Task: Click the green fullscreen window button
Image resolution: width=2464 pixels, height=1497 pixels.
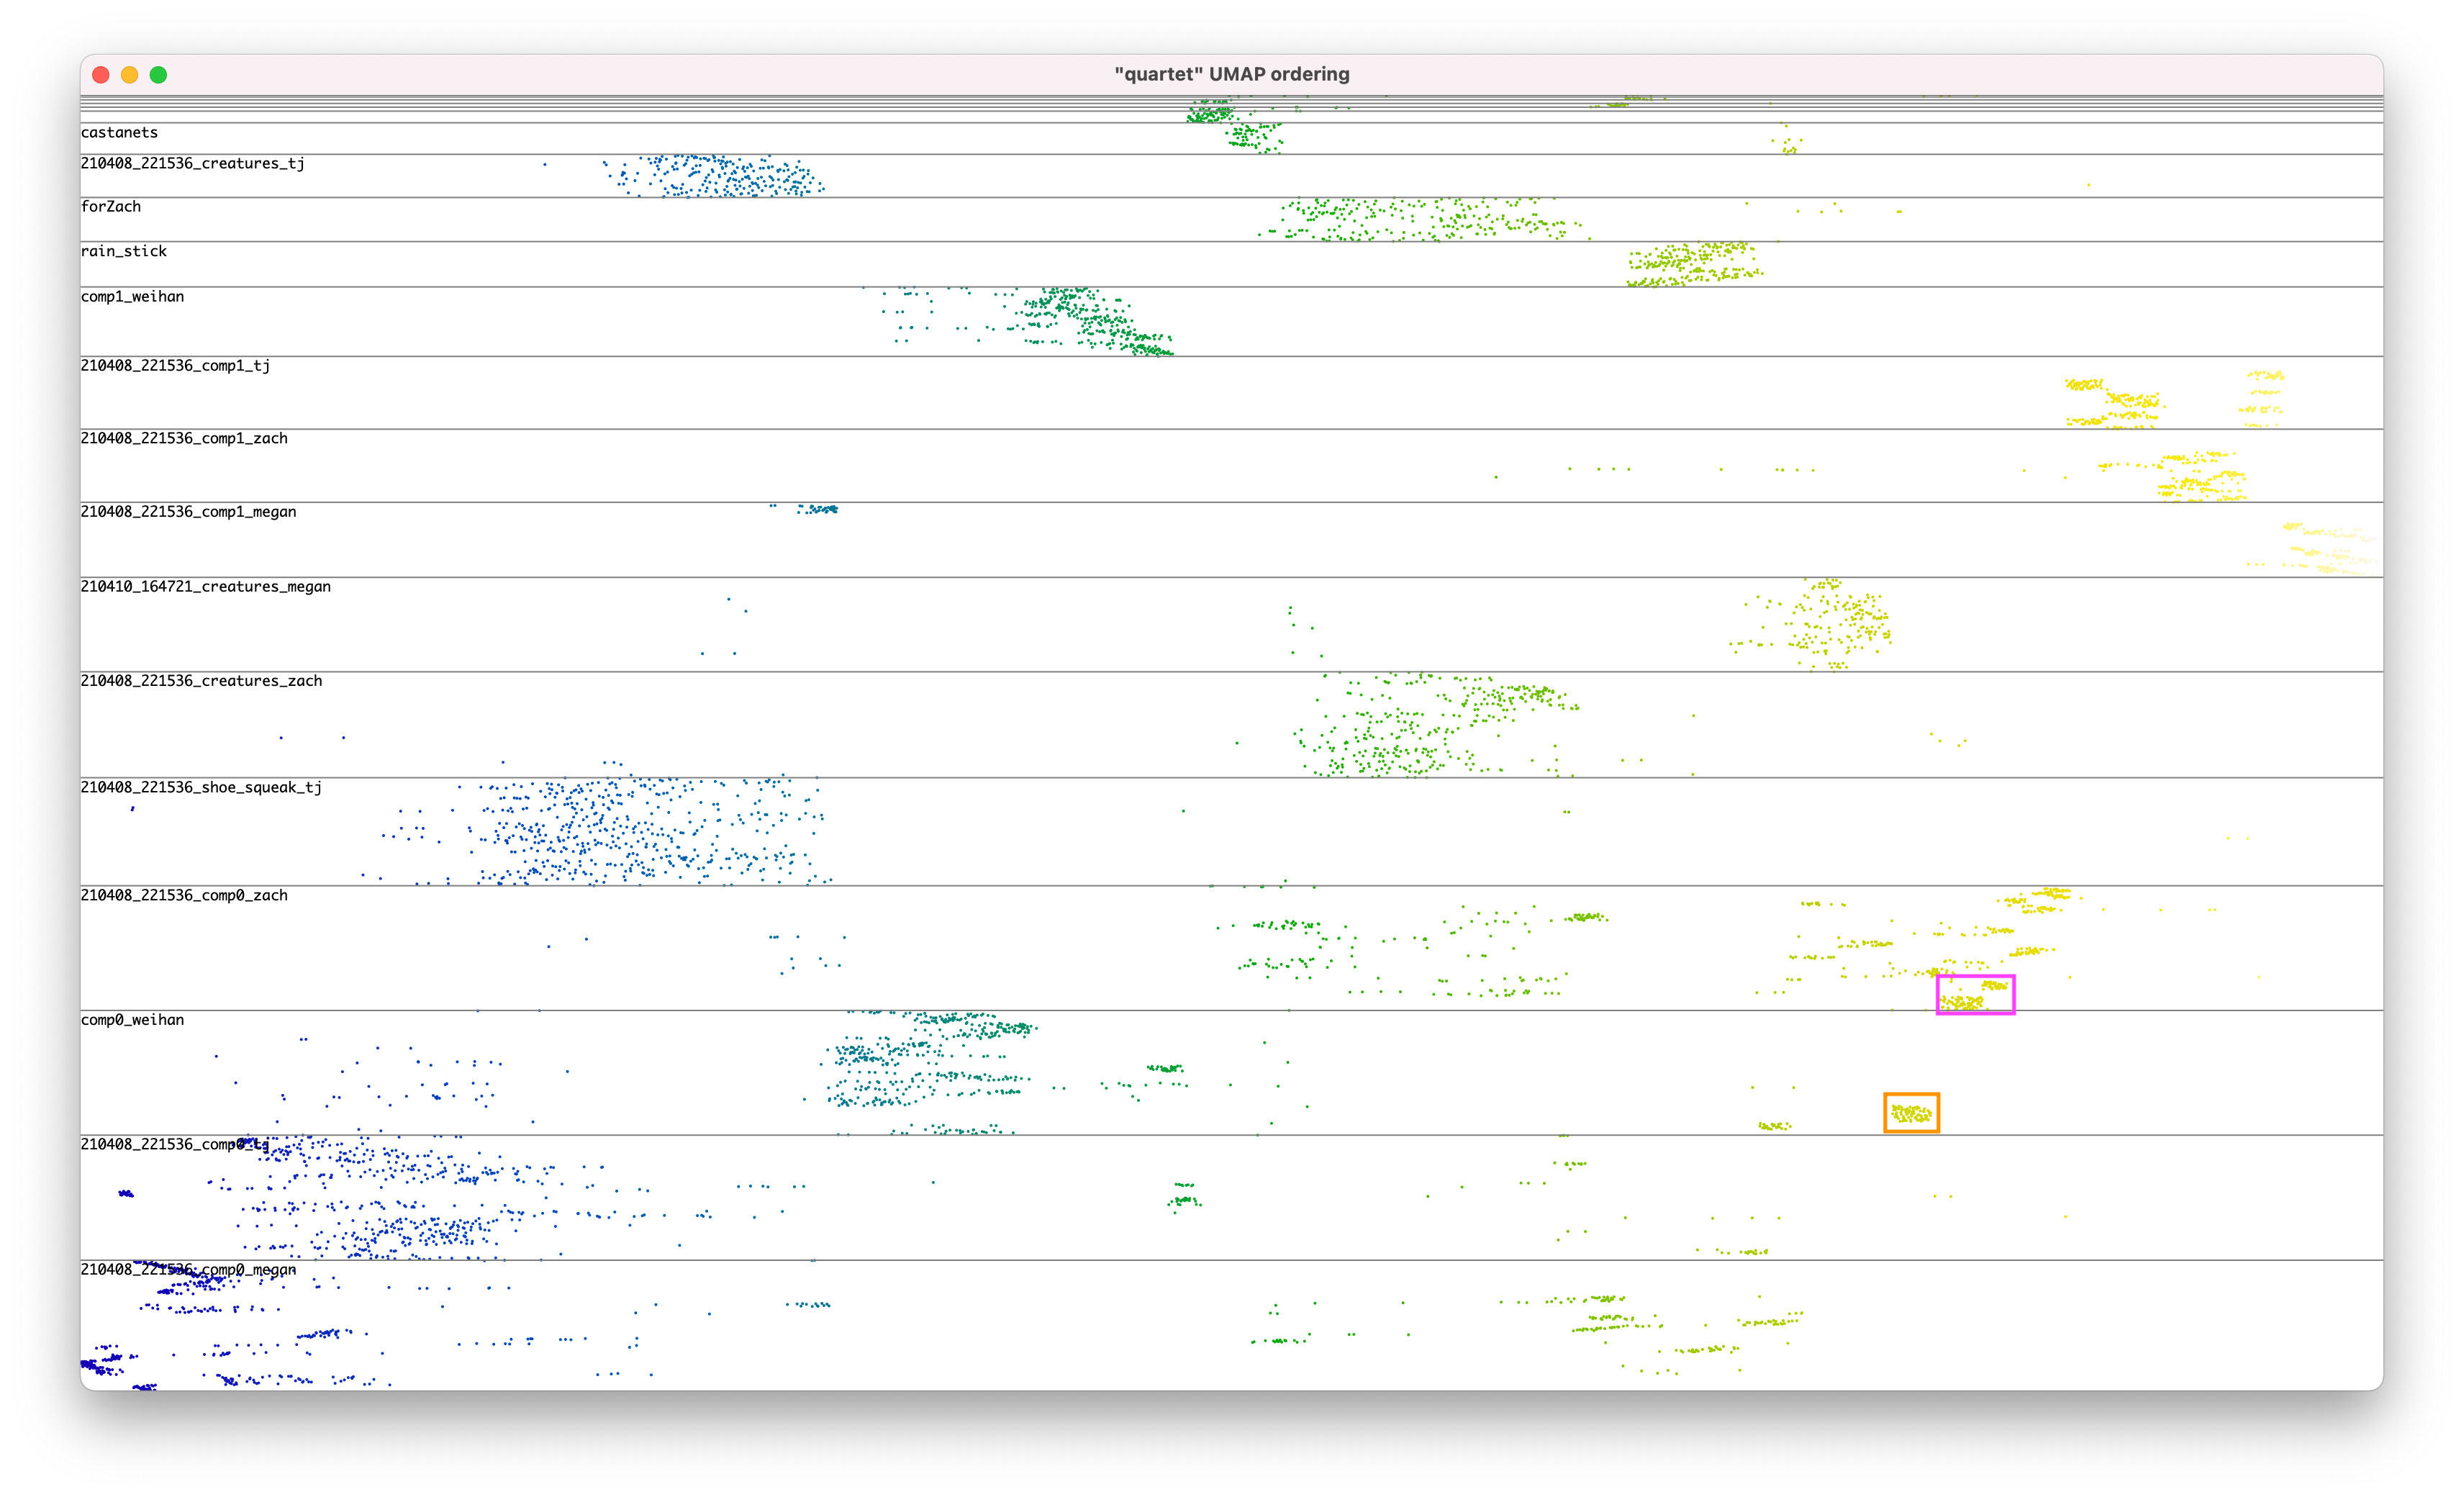Action: [x=158, y=75]
